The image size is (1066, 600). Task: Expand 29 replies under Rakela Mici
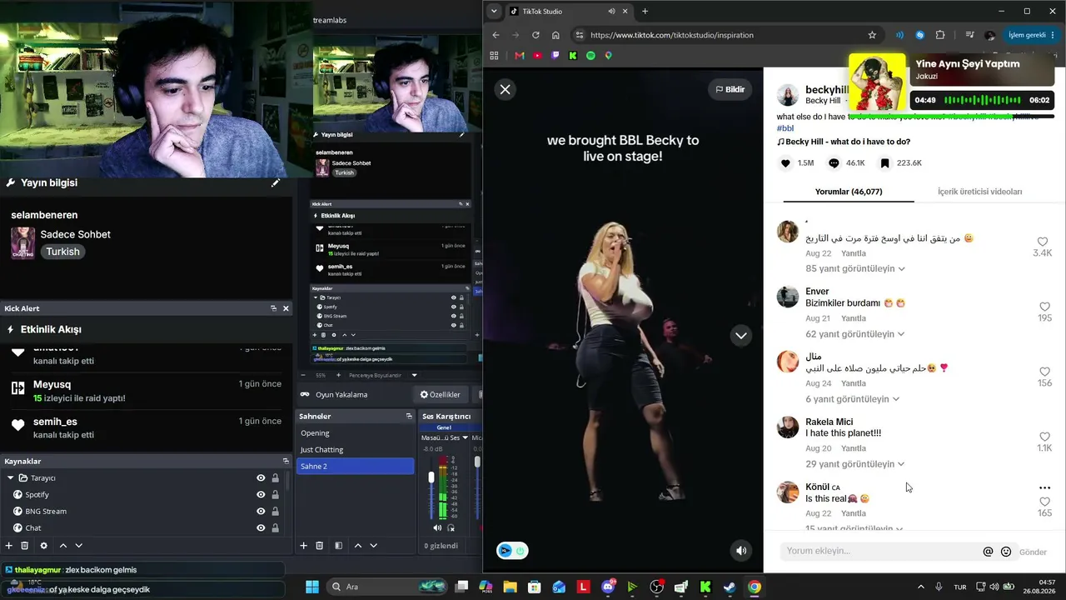click(x=854, y=464)
